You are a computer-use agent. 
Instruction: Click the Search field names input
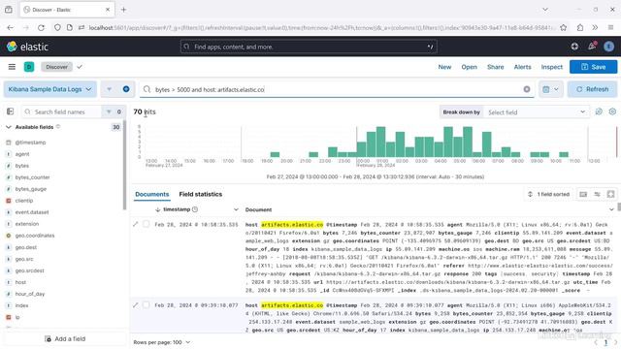coord(62,112)
